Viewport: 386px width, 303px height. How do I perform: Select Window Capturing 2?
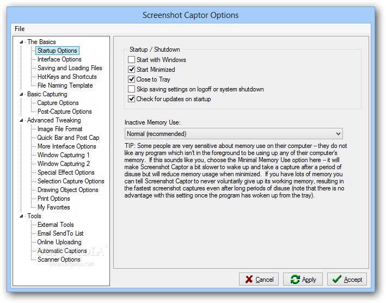[64, 164]
